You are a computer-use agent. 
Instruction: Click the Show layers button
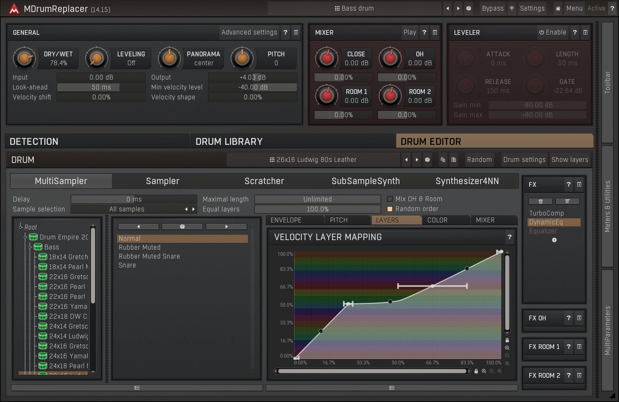[570, 160]
